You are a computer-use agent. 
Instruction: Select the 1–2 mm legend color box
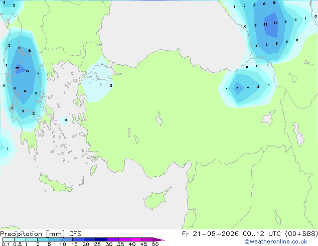coord(32,239)
